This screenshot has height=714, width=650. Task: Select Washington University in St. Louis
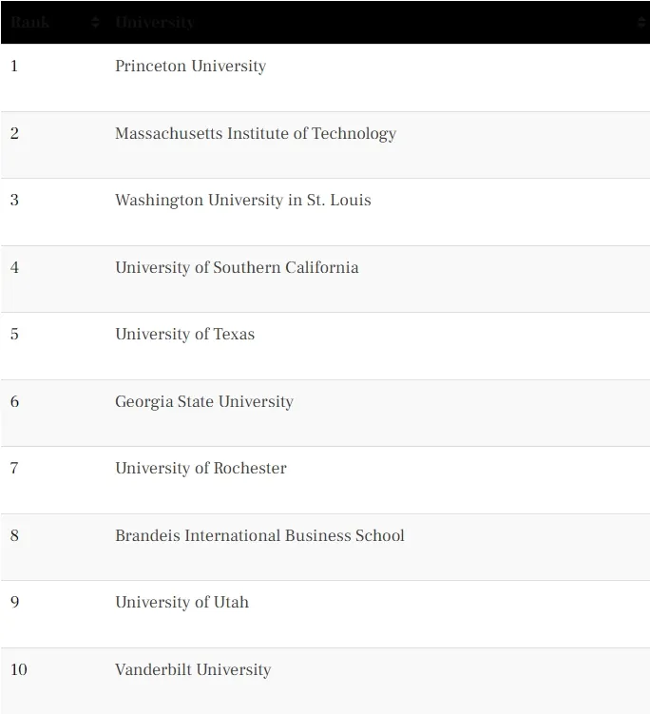tap(243, 201)
